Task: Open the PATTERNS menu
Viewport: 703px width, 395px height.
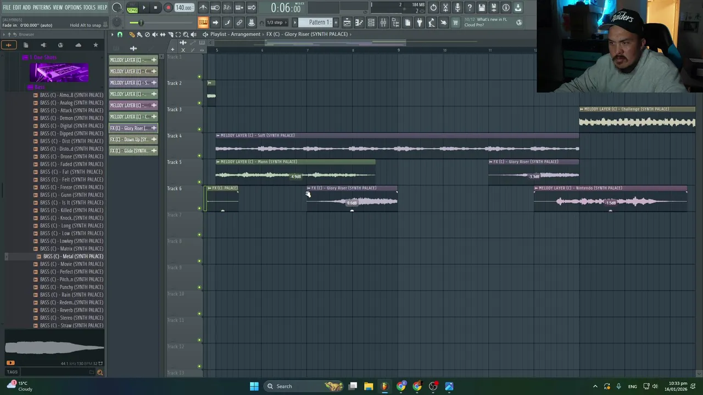Action: coord(42,7)
